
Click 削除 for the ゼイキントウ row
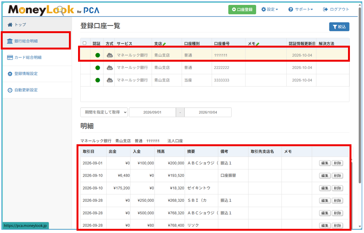pyautogui.click(x=337, y=188)
